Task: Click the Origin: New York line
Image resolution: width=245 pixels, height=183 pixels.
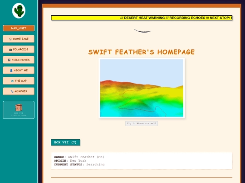Action: (x=70, y=160)
